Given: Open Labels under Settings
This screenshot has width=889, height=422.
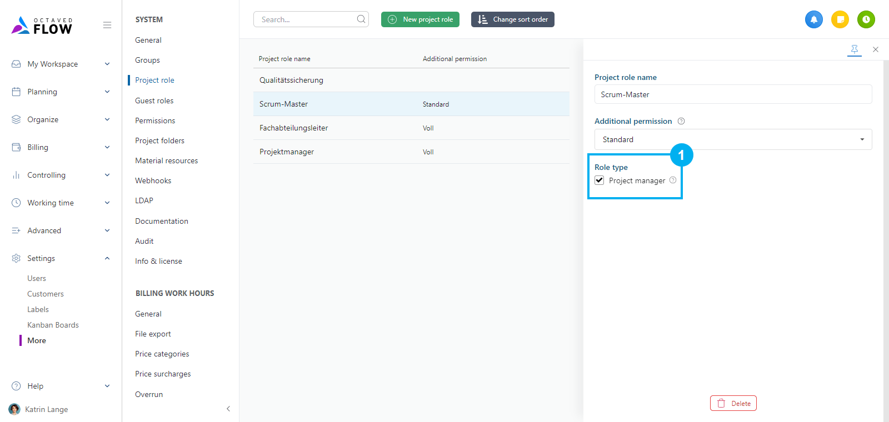Looking at the screenshot, I should click(38, 309).
